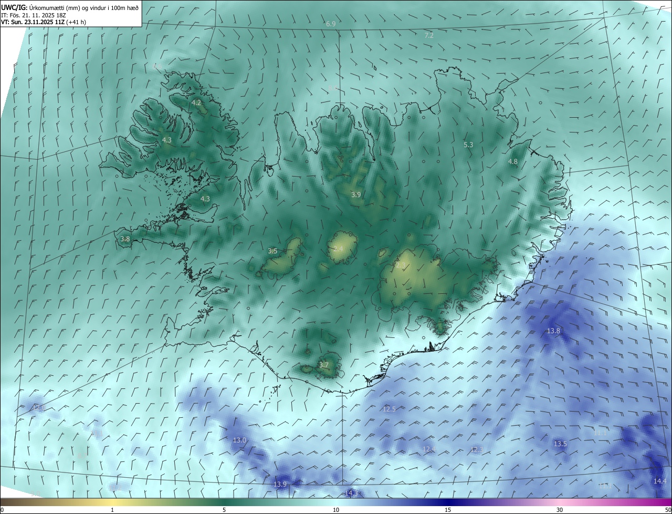Click the 6.9 value label on the map

tap(331, 24)
